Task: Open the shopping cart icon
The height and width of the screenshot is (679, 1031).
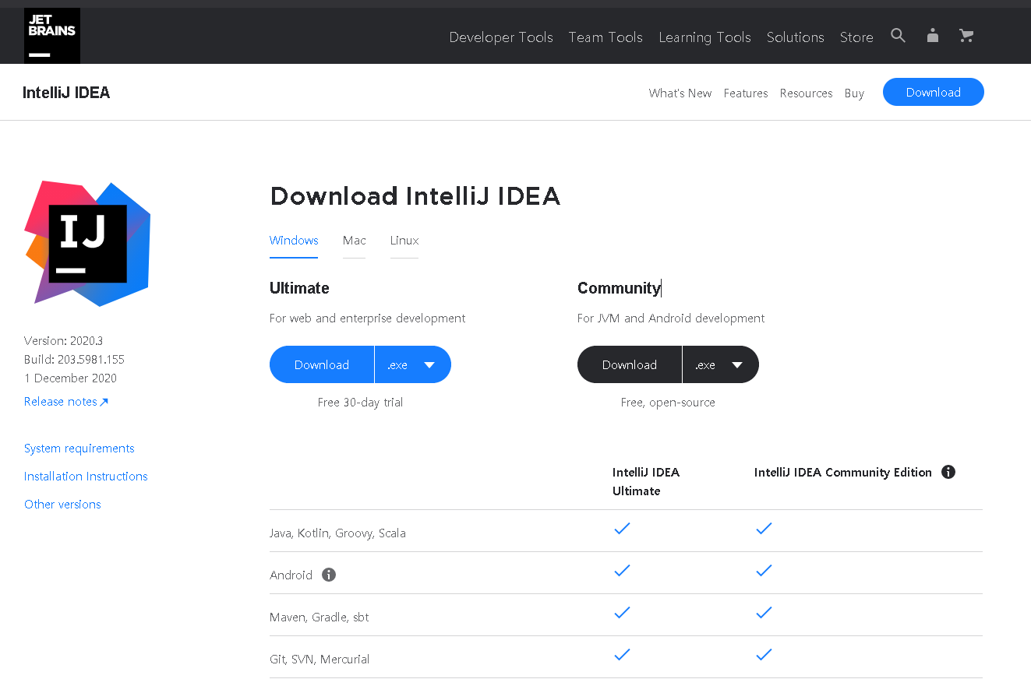Action: tap(966, 36)
